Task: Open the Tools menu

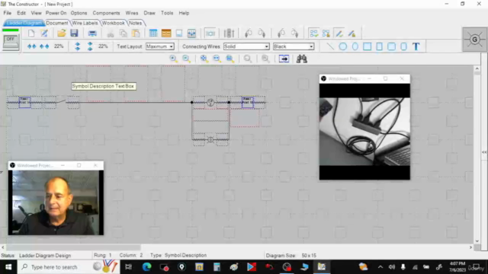Action: point(167,13)
